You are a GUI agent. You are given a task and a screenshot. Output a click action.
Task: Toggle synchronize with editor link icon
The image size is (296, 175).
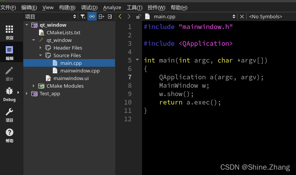click(92, 16)
